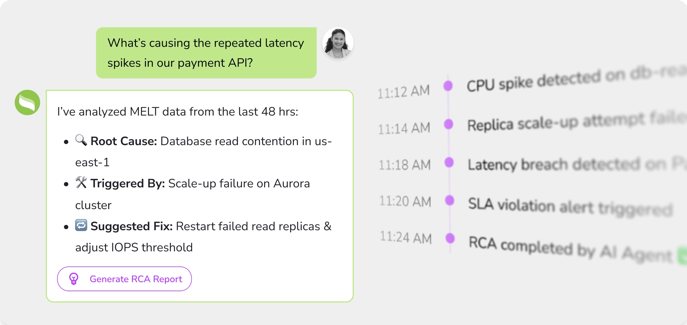Click the magnifying glass Root Cause icon

(81, 140)
